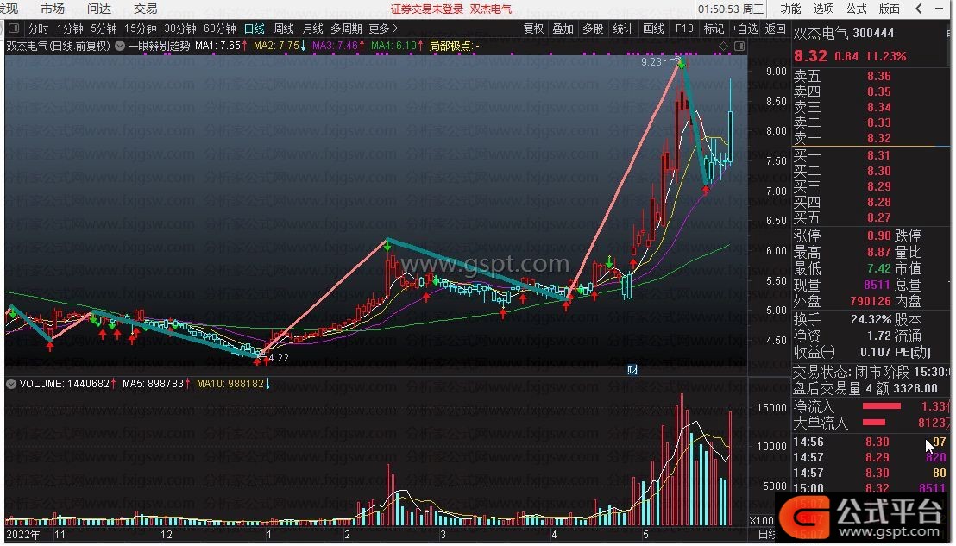Toggle the panel icon left of 分时
The width and height of the screenshot is (956, 546).
coord(14,28)
